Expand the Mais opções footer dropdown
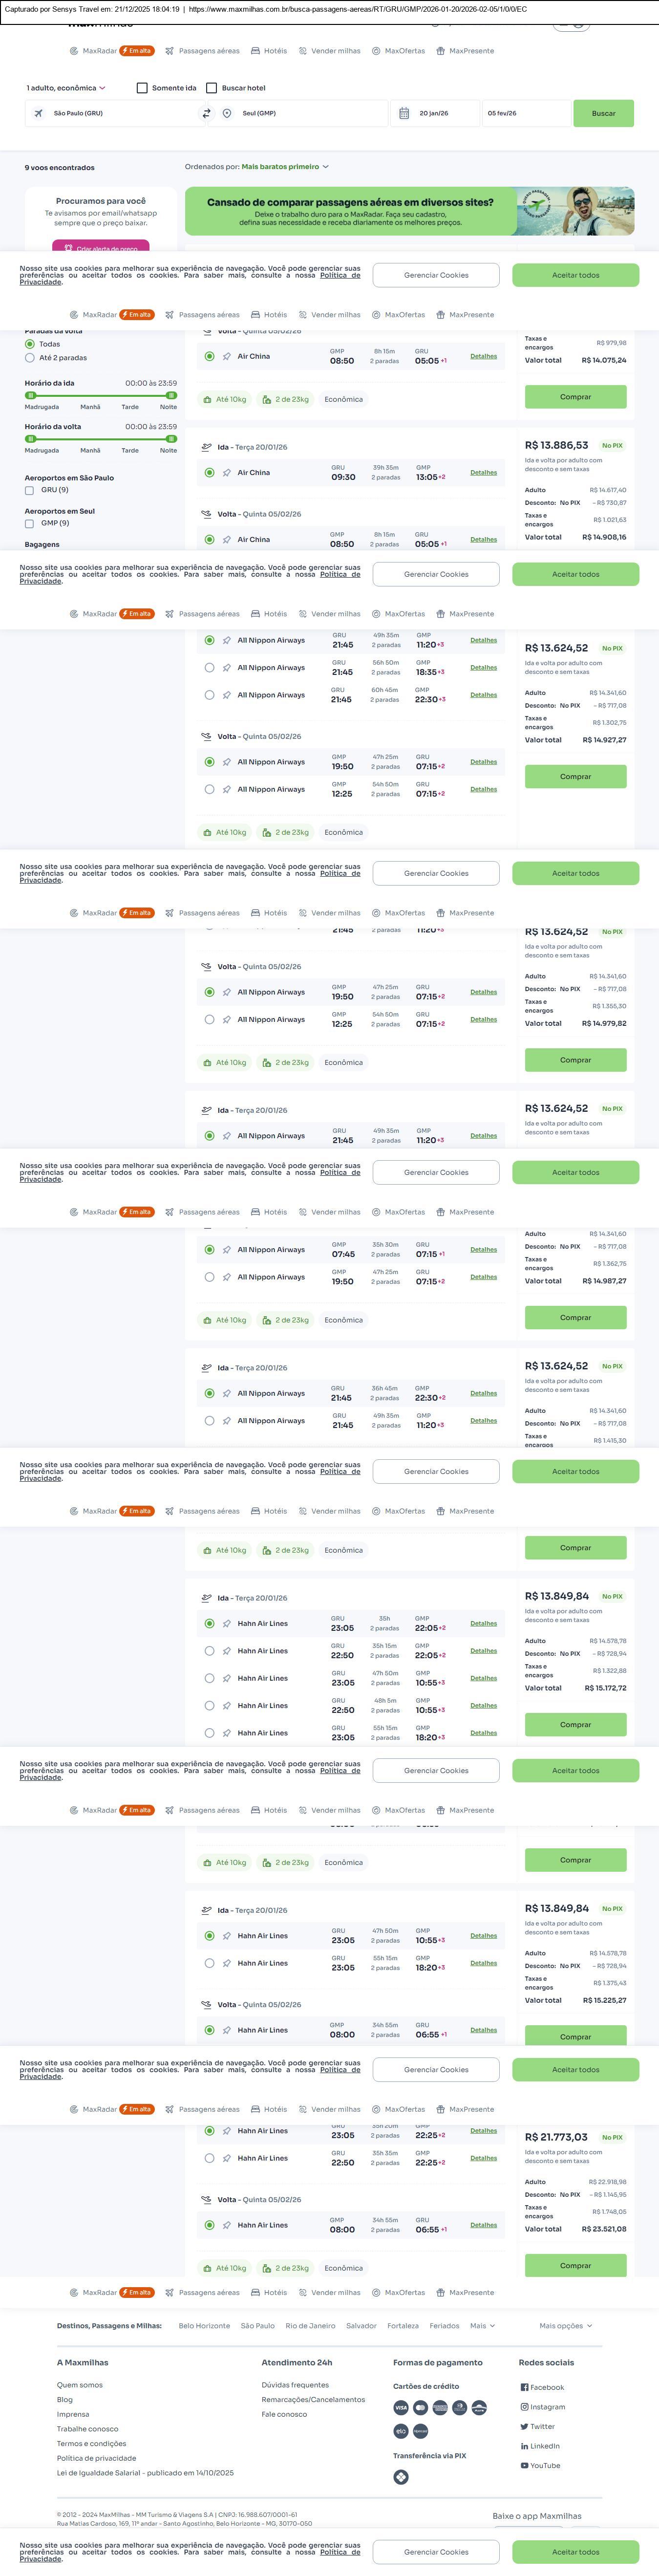Viewport: 659px width, 2576px height. (x=565, y=2326)
